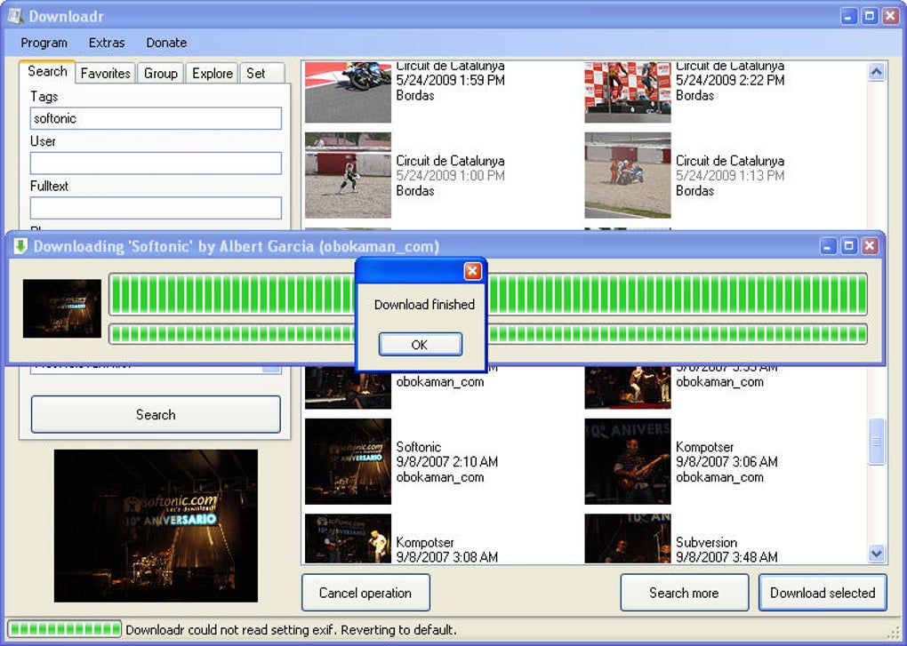Click the scroll up arrow of results list

pos(877,72)
